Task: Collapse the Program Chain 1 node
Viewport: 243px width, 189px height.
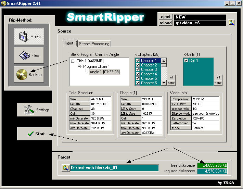Action: (79, 66)
